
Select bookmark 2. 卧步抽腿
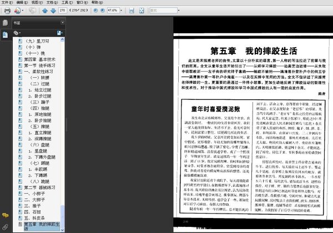tap(40, 120)
